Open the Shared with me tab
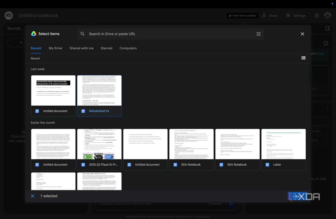Image resolution: width=336 pixels, height=219 pixels. (82, 48)
